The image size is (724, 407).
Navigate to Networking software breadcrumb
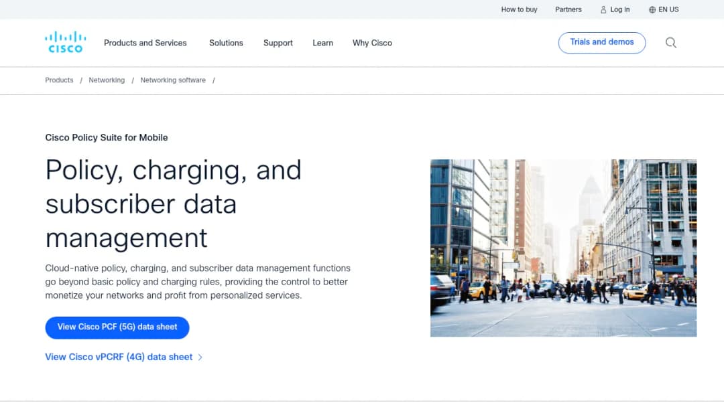coord(173,80)
